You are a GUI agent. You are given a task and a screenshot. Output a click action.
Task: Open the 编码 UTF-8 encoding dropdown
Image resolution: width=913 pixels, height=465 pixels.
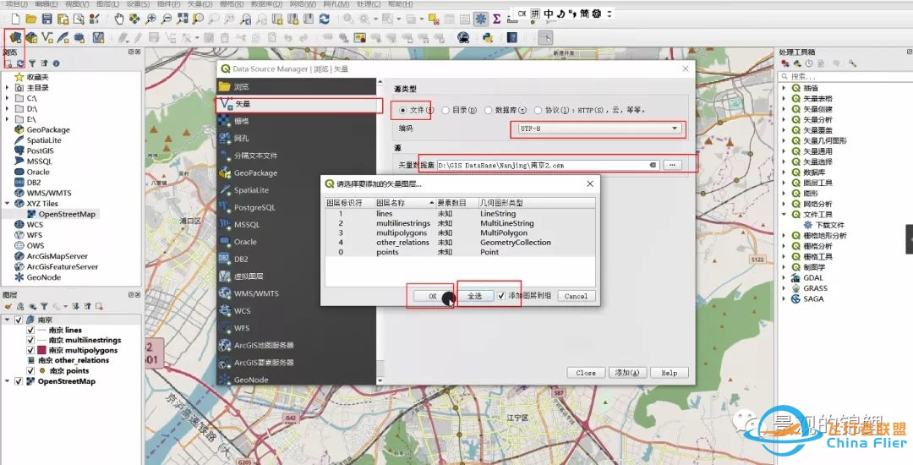pyautogui.click(x=598, y=128)
